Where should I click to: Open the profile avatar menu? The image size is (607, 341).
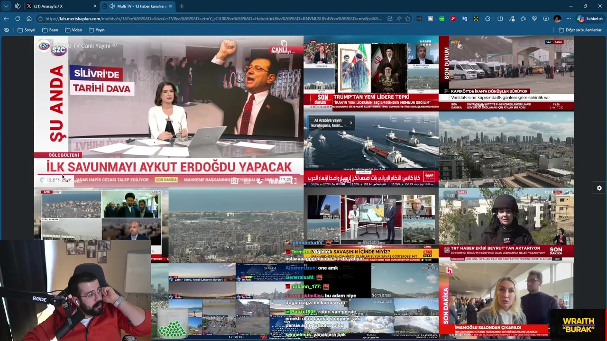tap(557, 18)
